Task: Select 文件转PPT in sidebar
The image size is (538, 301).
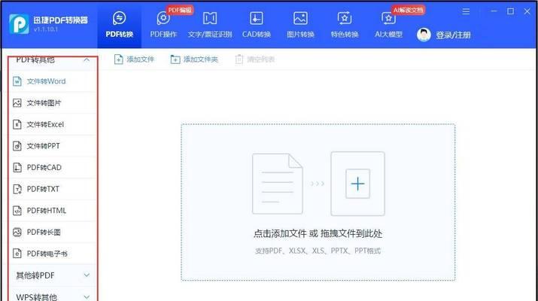Action: point(53,146)
